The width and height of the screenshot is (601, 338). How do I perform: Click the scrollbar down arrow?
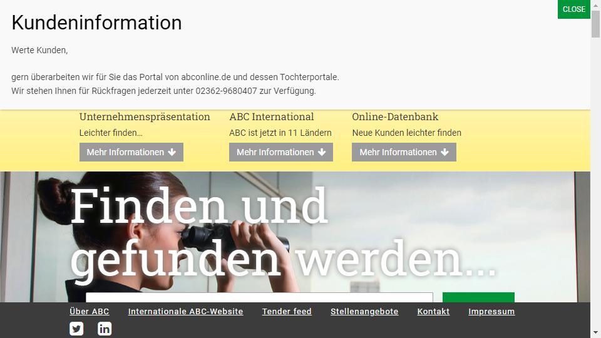[x=595, y=332]
